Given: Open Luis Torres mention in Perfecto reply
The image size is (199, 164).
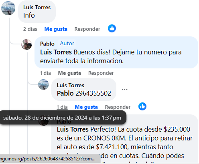Looking at the screenshot, I should [x=73, y=129].
